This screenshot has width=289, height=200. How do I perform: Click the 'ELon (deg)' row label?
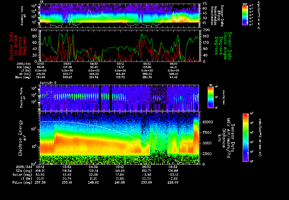point(23,77)
